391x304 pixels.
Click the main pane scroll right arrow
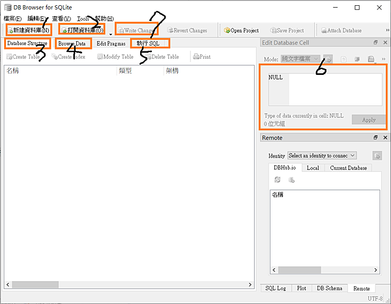[x=250, y=284]
